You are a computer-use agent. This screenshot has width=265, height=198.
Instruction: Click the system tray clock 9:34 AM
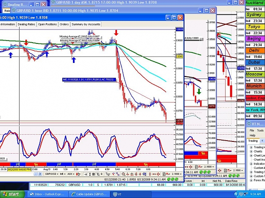click(x=255, y=194)
